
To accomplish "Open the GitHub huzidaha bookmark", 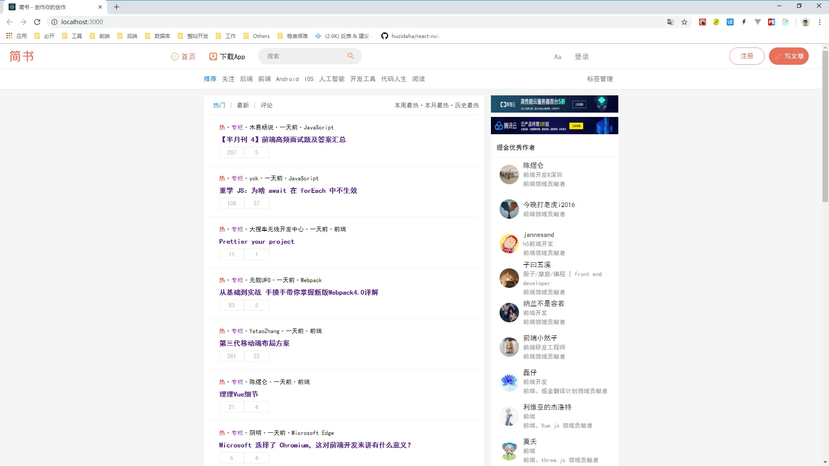I will [410, 36].
